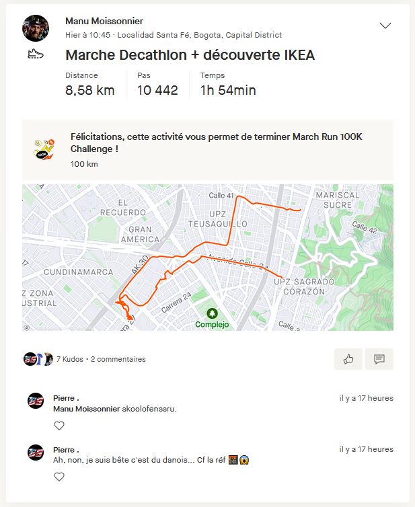
Task: Show the '2 commentaires' thread
Action: tap(118, 359)
